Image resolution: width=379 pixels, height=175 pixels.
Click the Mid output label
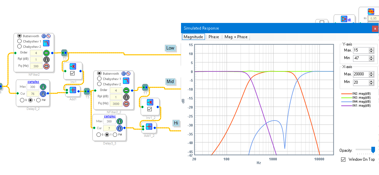170,82
